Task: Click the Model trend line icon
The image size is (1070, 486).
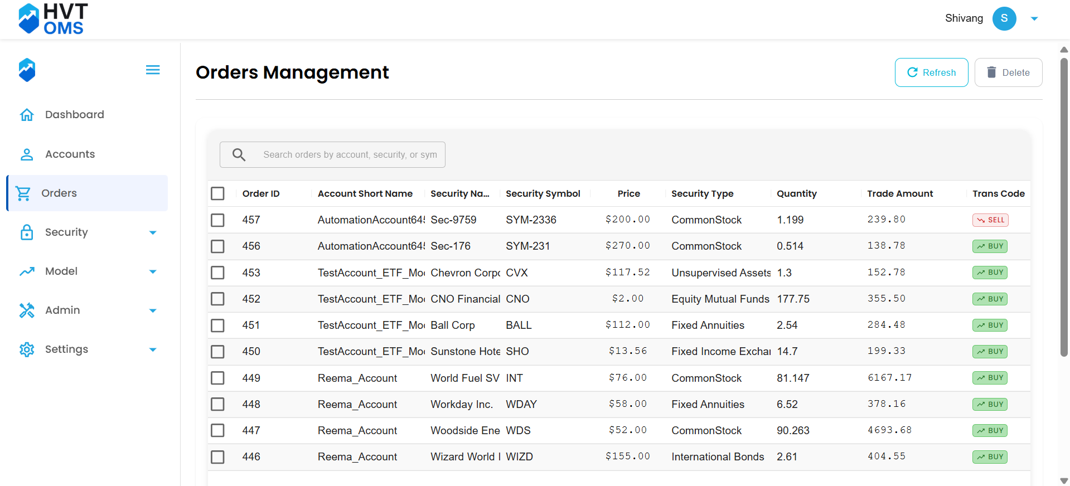Action: [27, 271]
